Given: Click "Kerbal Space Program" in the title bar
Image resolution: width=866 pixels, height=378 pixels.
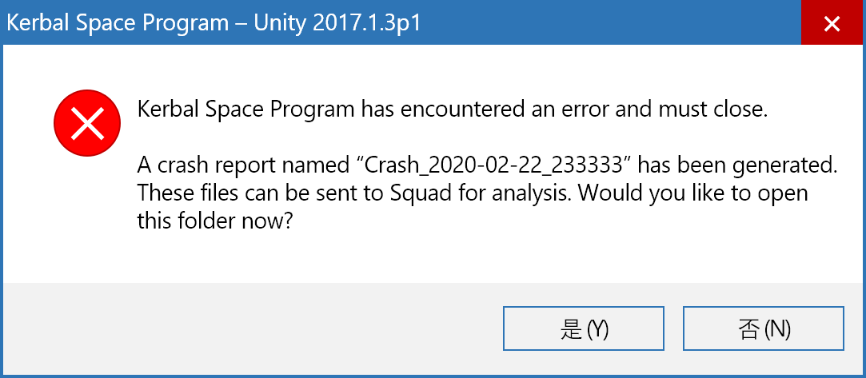Looking at the screenshot, I should point(117,23).
